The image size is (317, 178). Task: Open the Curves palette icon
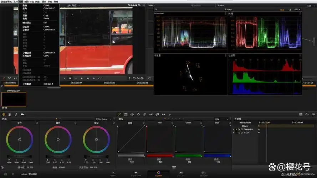tap(120, 114)
